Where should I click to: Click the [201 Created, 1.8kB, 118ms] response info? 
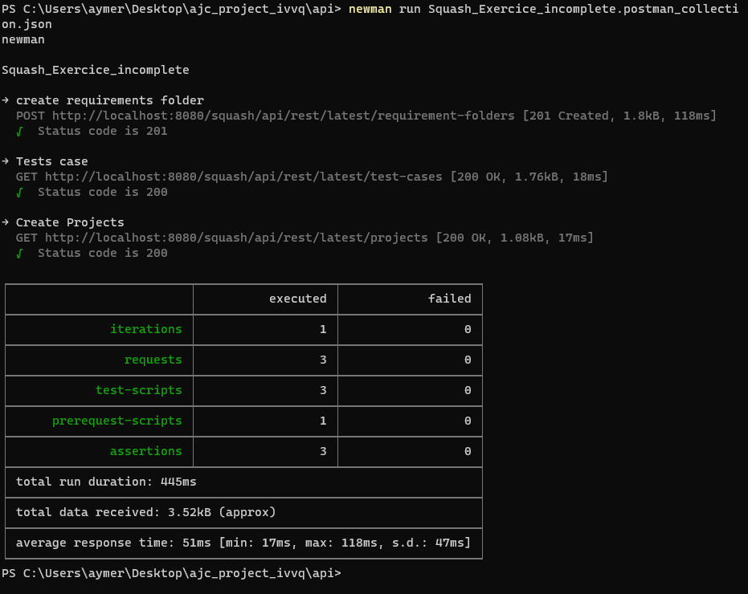coord(619,116)
